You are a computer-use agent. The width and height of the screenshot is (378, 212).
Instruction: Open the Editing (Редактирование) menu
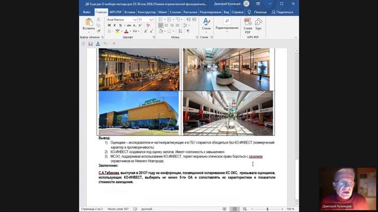coord(227,25)
